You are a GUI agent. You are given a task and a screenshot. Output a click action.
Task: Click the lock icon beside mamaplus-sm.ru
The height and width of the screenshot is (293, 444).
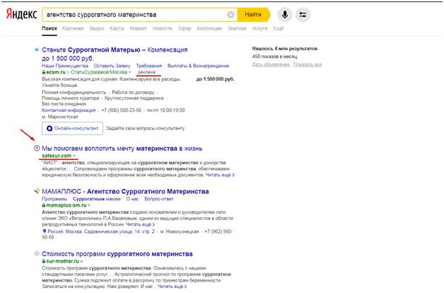(x=44, y=205)
